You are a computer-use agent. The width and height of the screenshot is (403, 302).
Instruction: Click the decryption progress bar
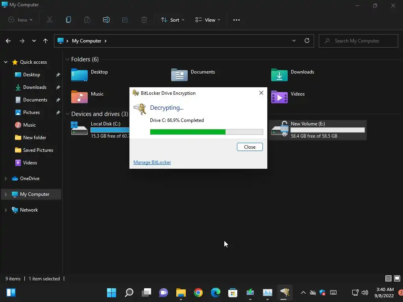pos(206,132)
